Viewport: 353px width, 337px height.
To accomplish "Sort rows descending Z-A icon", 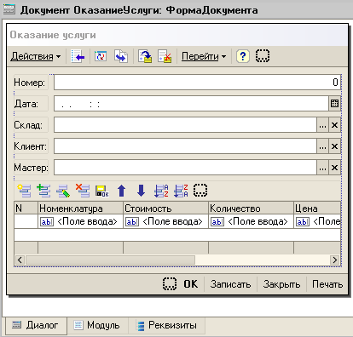I will (181, 191).
